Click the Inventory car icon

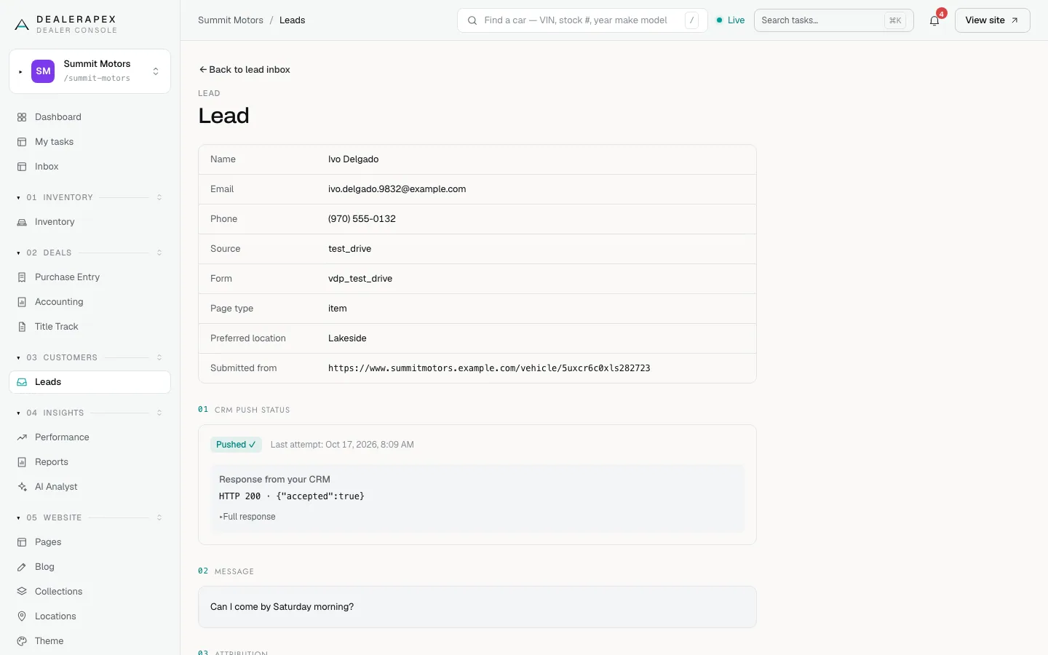(22, 222)
